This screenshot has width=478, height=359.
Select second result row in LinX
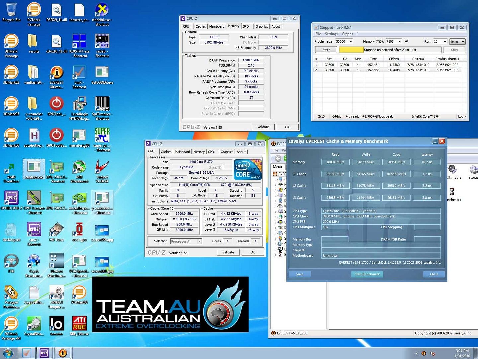(x=388, y=70)
